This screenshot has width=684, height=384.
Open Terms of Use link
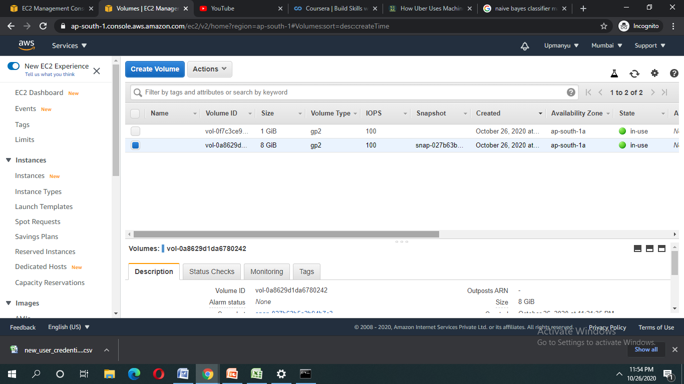click(656, 327)
